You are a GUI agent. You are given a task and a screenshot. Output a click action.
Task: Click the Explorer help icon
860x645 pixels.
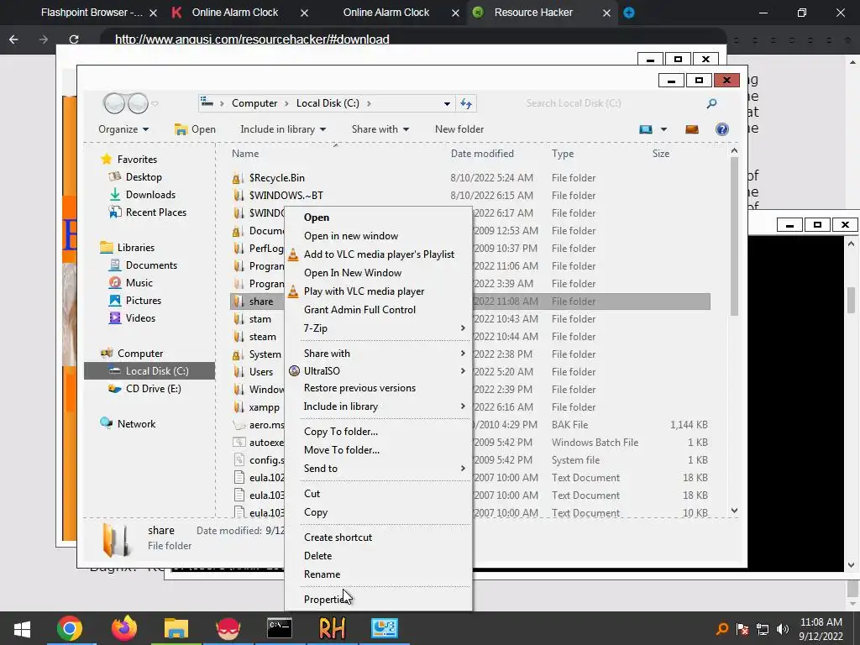pyautogui.click(x=722, y=128)
